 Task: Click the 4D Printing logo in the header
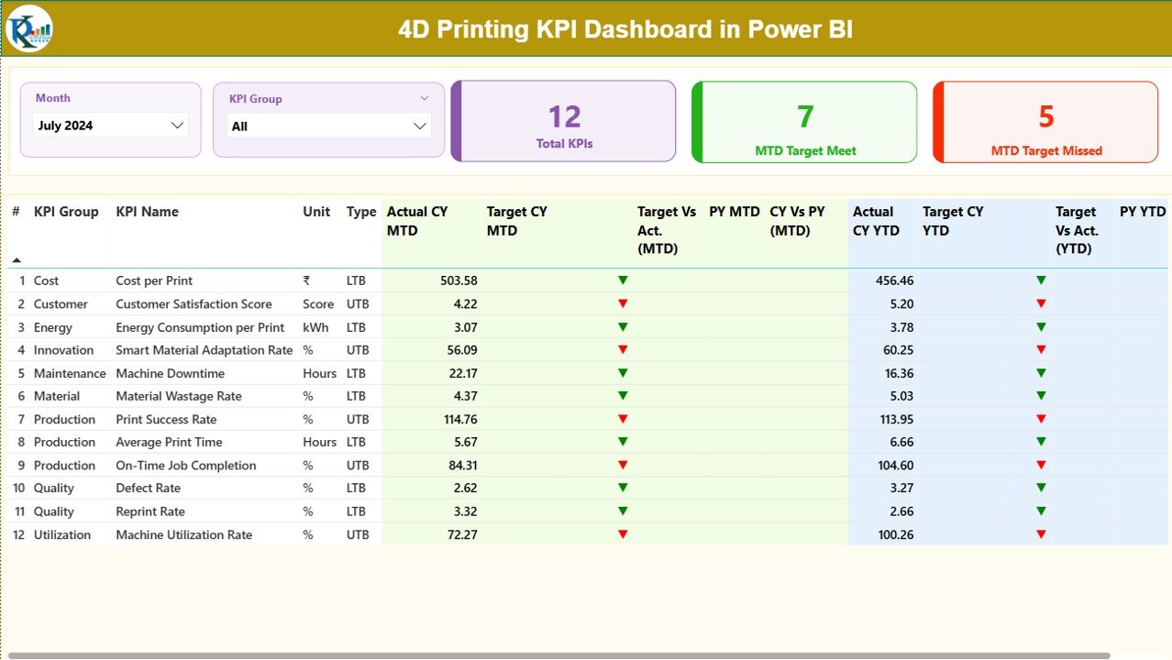(28, 28)
